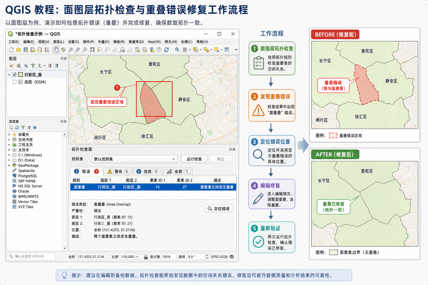Open Layer Styling panel icon in Layers
The image size is (428, 285).
tap(11, 66)
